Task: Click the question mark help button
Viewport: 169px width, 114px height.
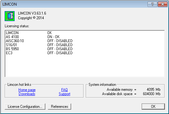Action: pyautogui.click(x=152, y=4)
